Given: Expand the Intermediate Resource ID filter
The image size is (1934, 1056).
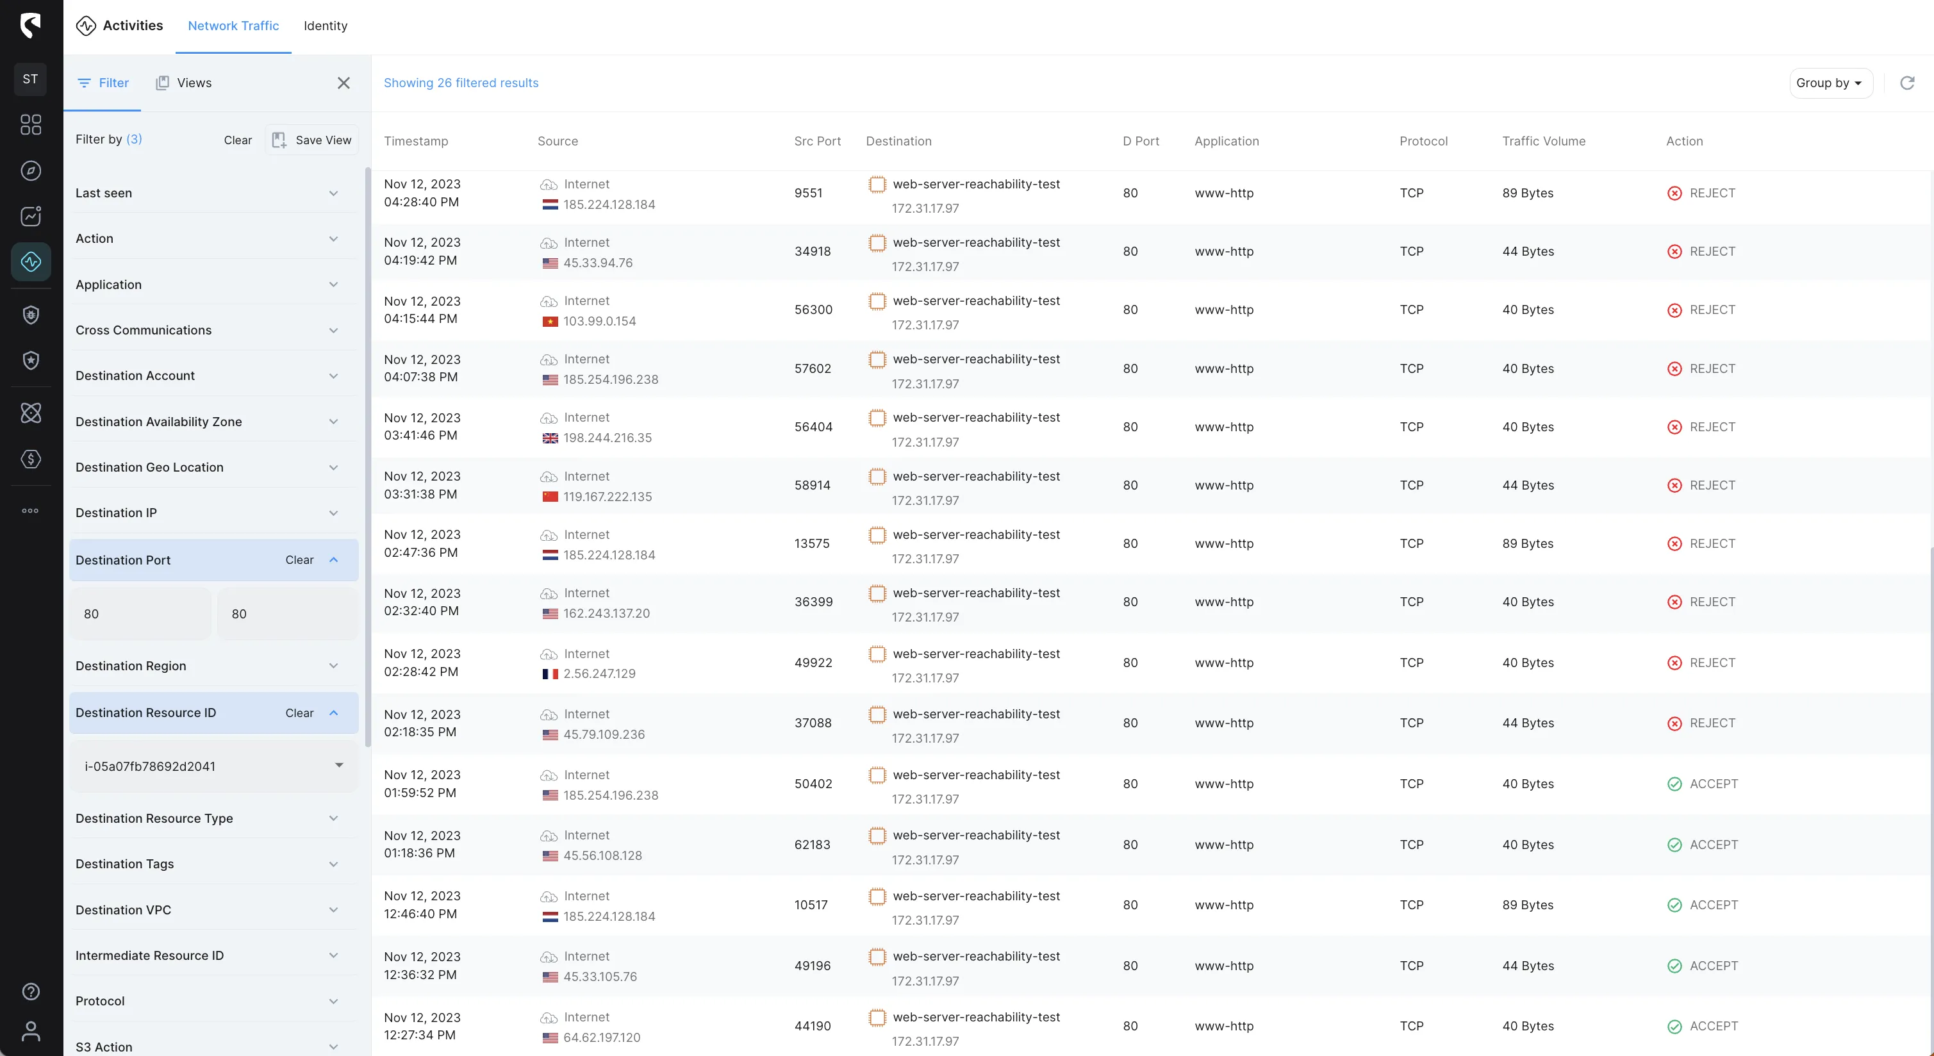Looking at the screenshot, I should click(213, 955).
